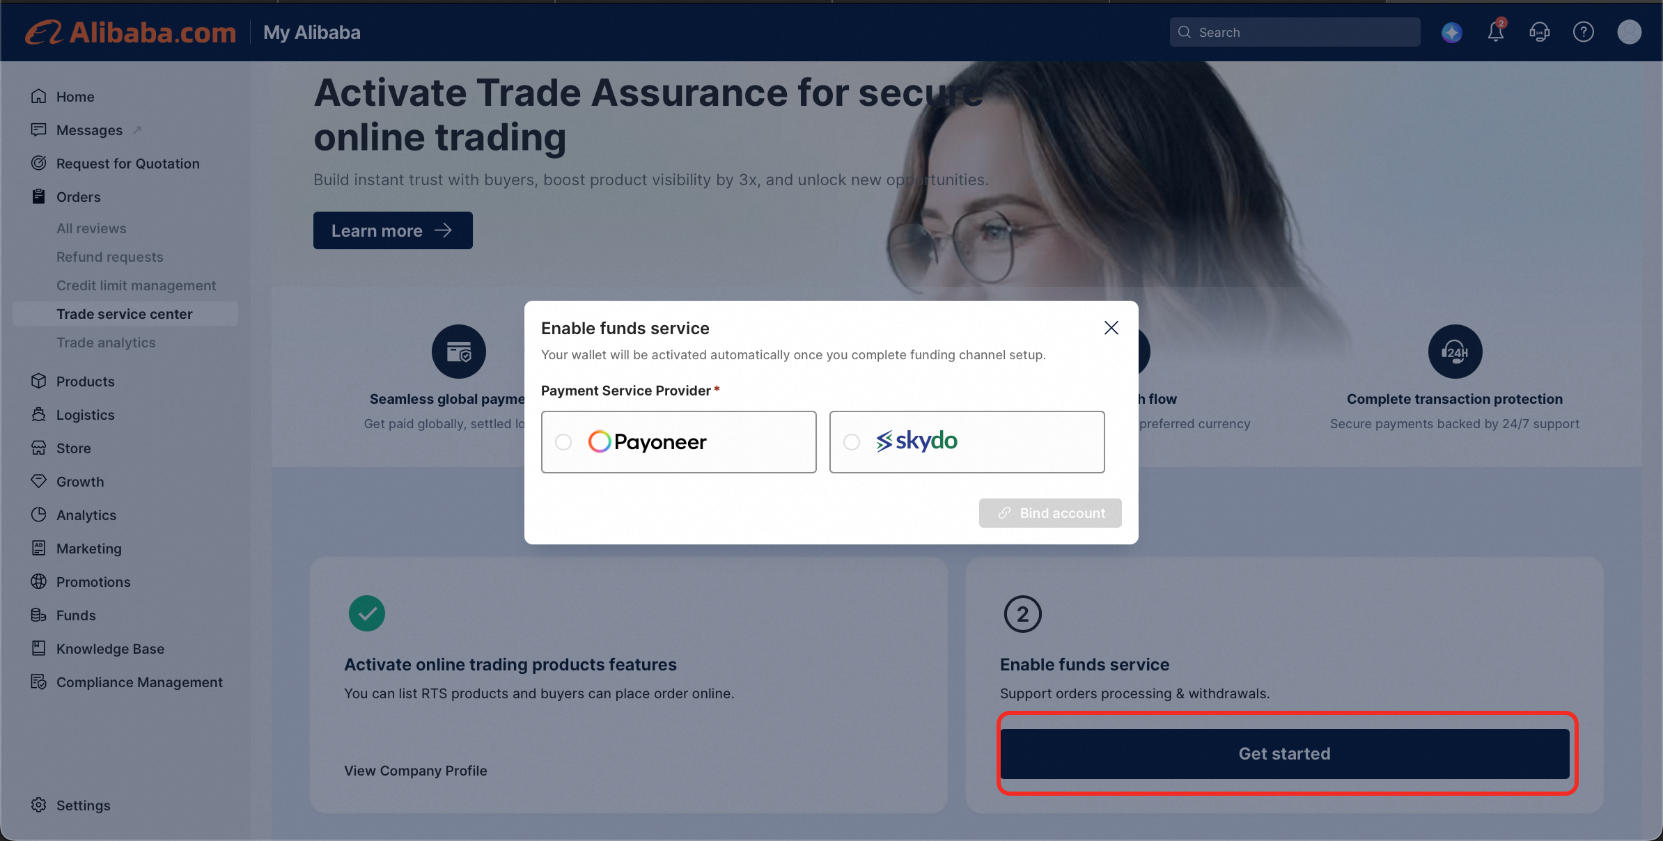Close the Enable funds service dialog

tap(1111, 328)
